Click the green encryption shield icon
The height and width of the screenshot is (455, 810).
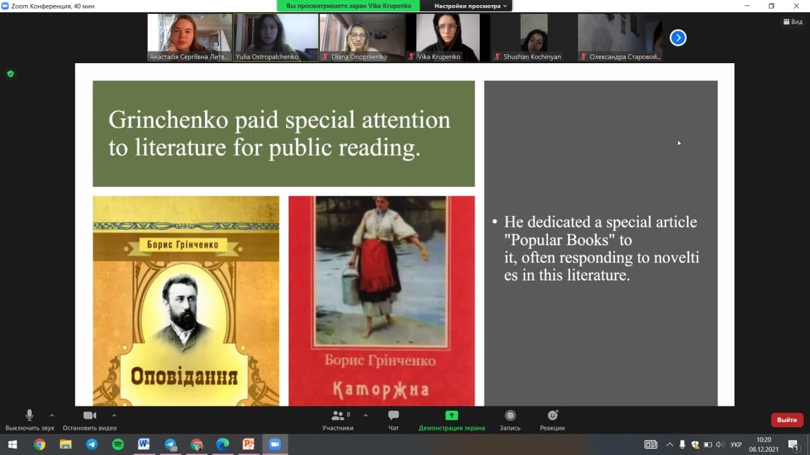(x=10, y=74)
